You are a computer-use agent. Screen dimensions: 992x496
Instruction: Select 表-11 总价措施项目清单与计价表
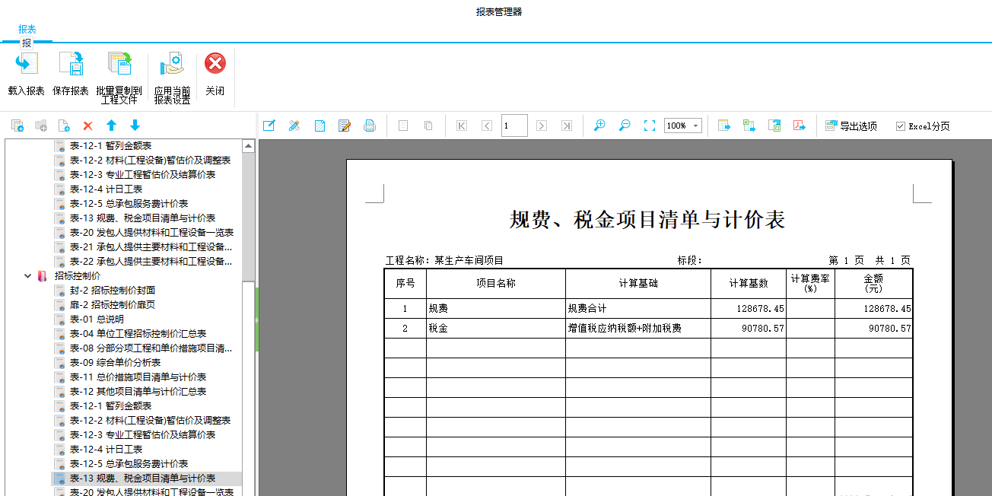[138, 377]
